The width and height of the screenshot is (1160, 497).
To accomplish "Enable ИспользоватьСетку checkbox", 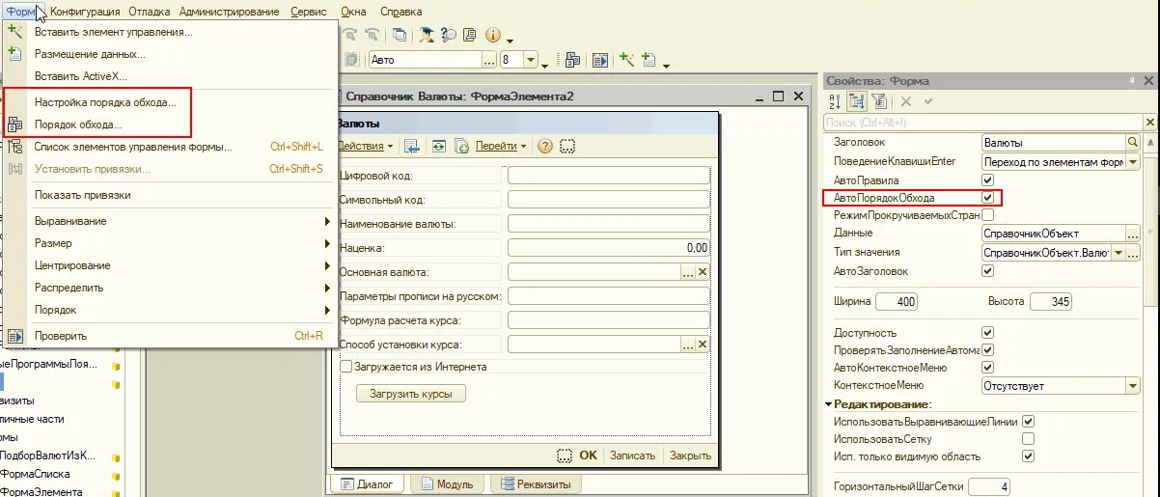I will 1028,439.
